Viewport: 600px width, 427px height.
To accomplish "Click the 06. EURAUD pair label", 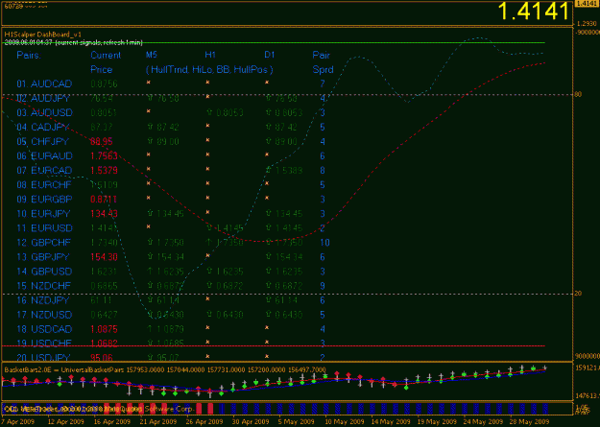I will pos(44,156).
